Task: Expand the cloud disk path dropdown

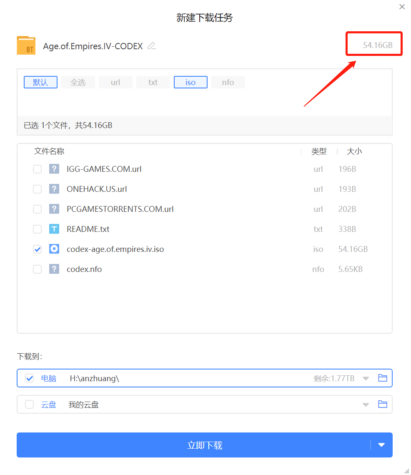Action: coord(366,405)
